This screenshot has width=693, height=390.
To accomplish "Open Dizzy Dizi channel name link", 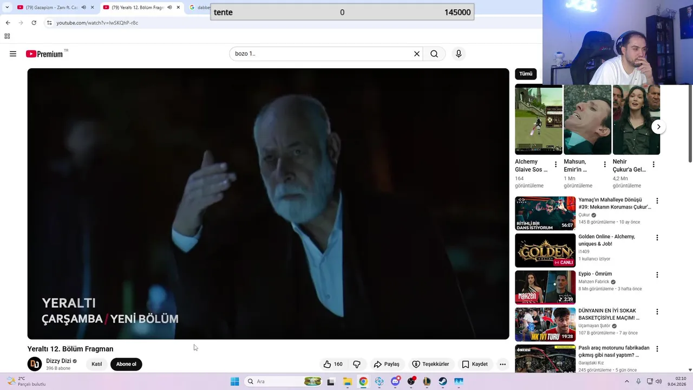I will click(58, 361).
